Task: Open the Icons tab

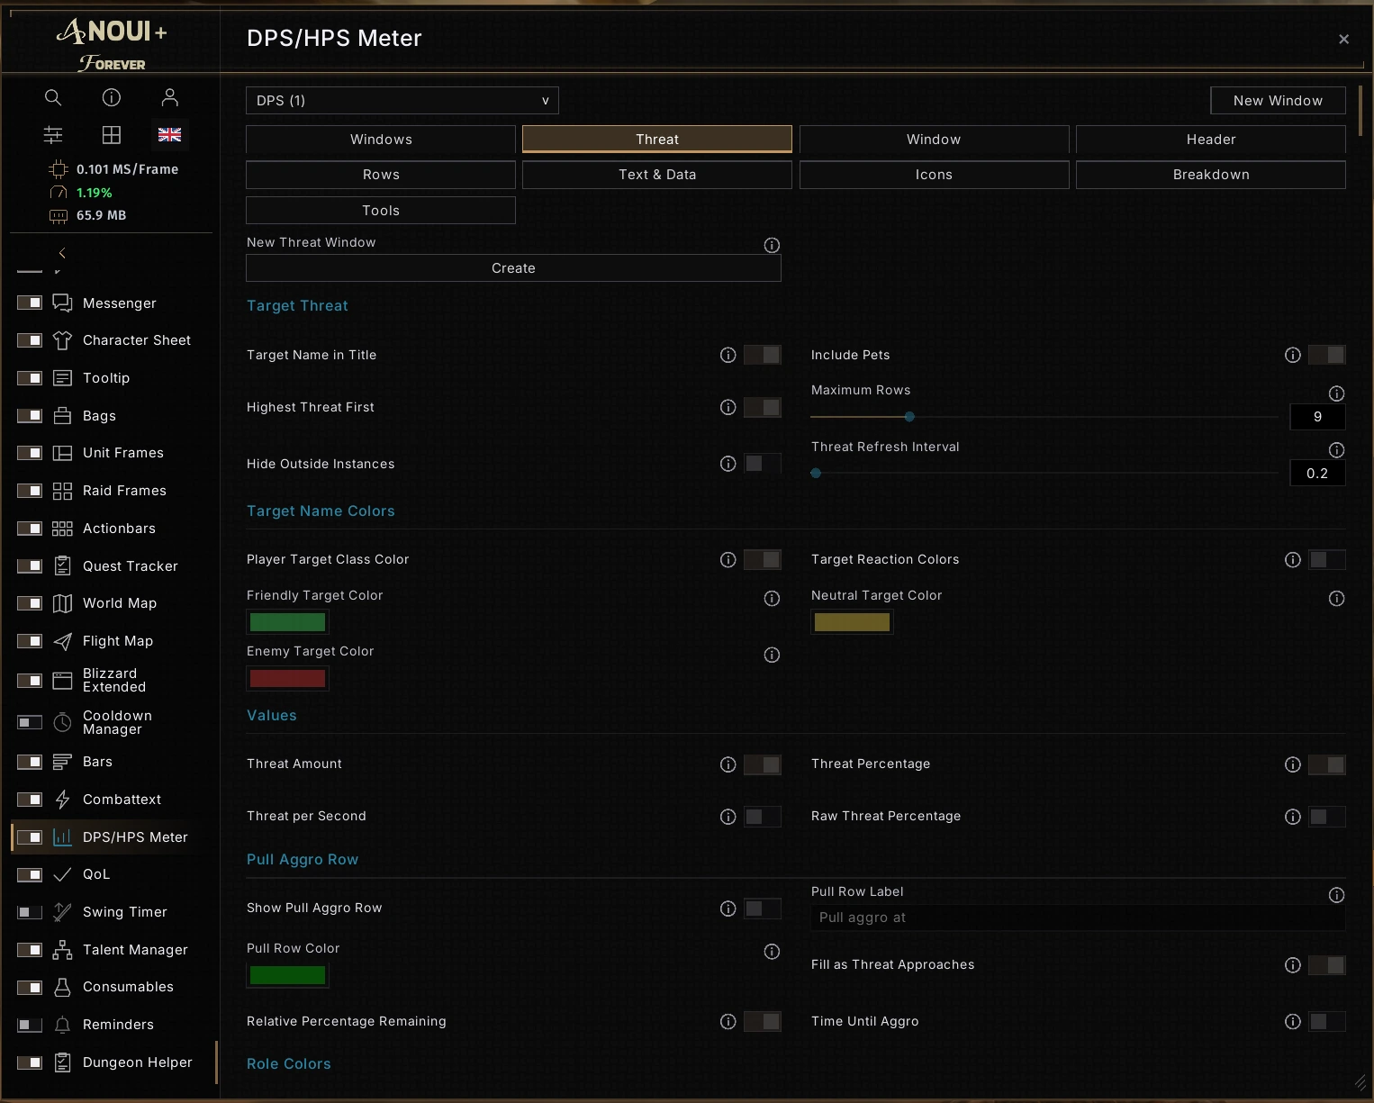Action: pyautogui.click(x=934, y=175)
